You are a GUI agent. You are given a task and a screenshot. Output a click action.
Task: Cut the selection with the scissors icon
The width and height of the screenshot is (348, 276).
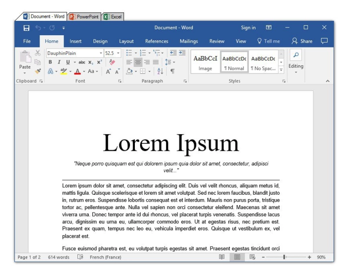[x=38, y=53]
